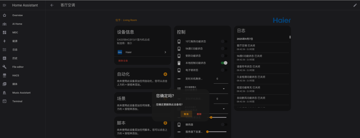Click the large Haier brand logo
Screen dimensions: 360x138
pos(282,20)
